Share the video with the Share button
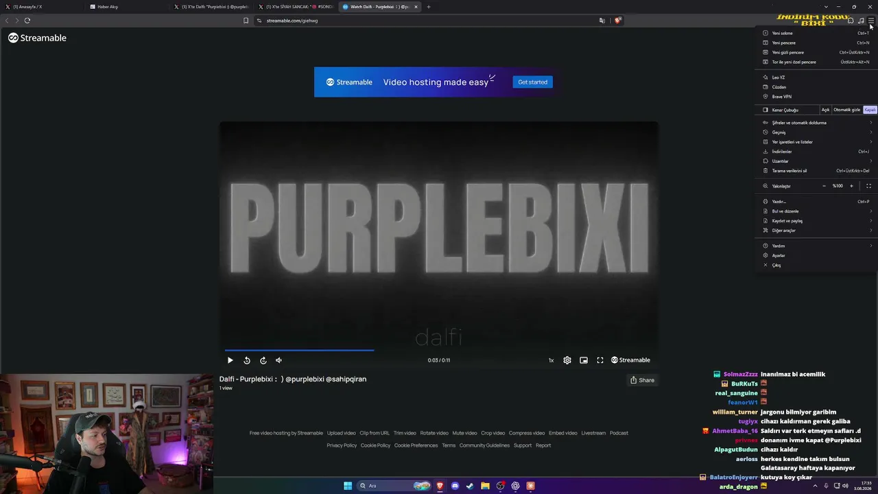The image size is (878, 494). 643,380
